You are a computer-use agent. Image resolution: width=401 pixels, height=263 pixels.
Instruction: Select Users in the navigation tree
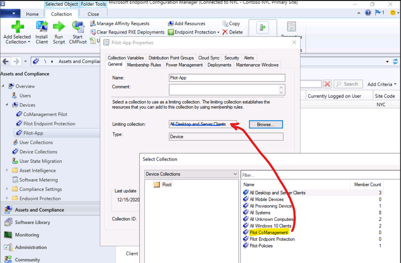[25, 96]
